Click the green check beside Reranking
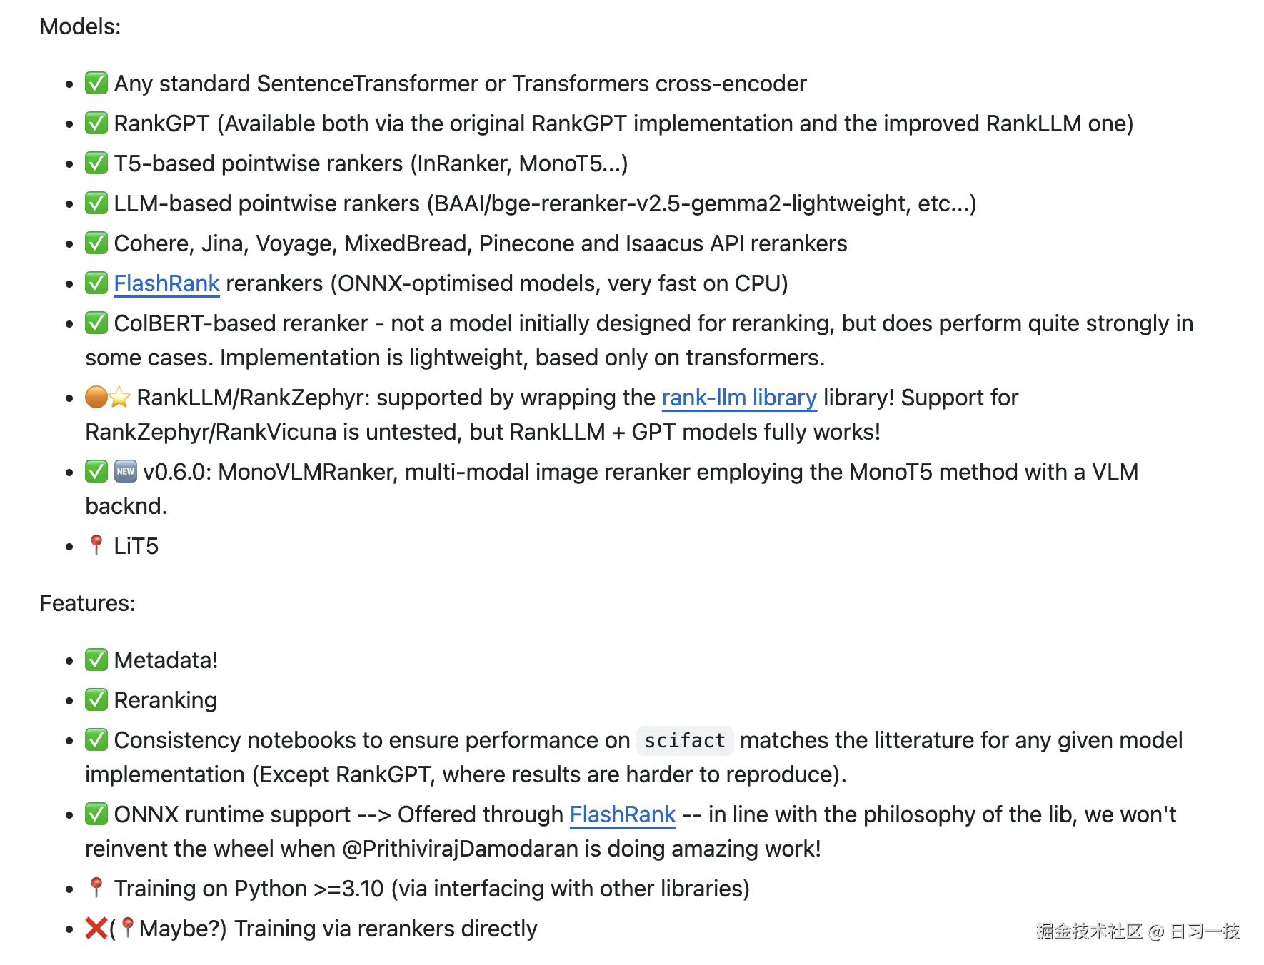This screenshot has width=1264, height=965. [96, 700]
